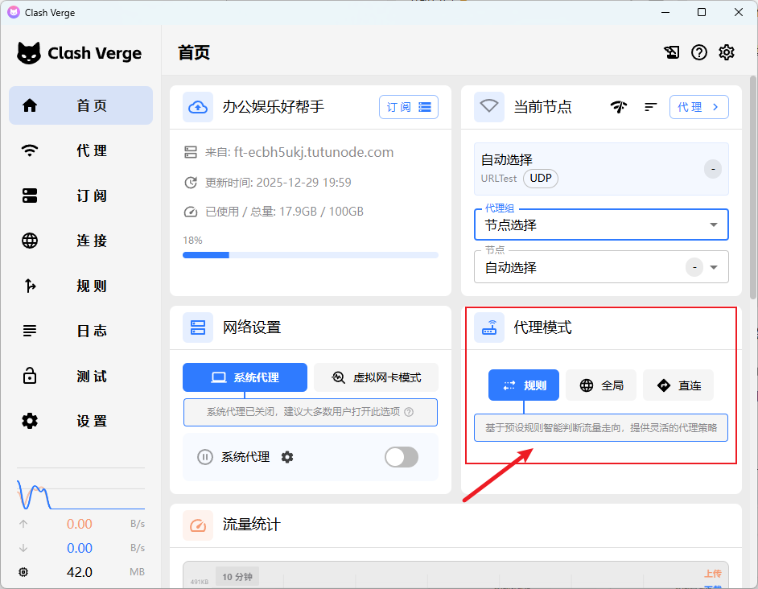
Task: Click the node sort icon
Action: click(x=651, y=107)
